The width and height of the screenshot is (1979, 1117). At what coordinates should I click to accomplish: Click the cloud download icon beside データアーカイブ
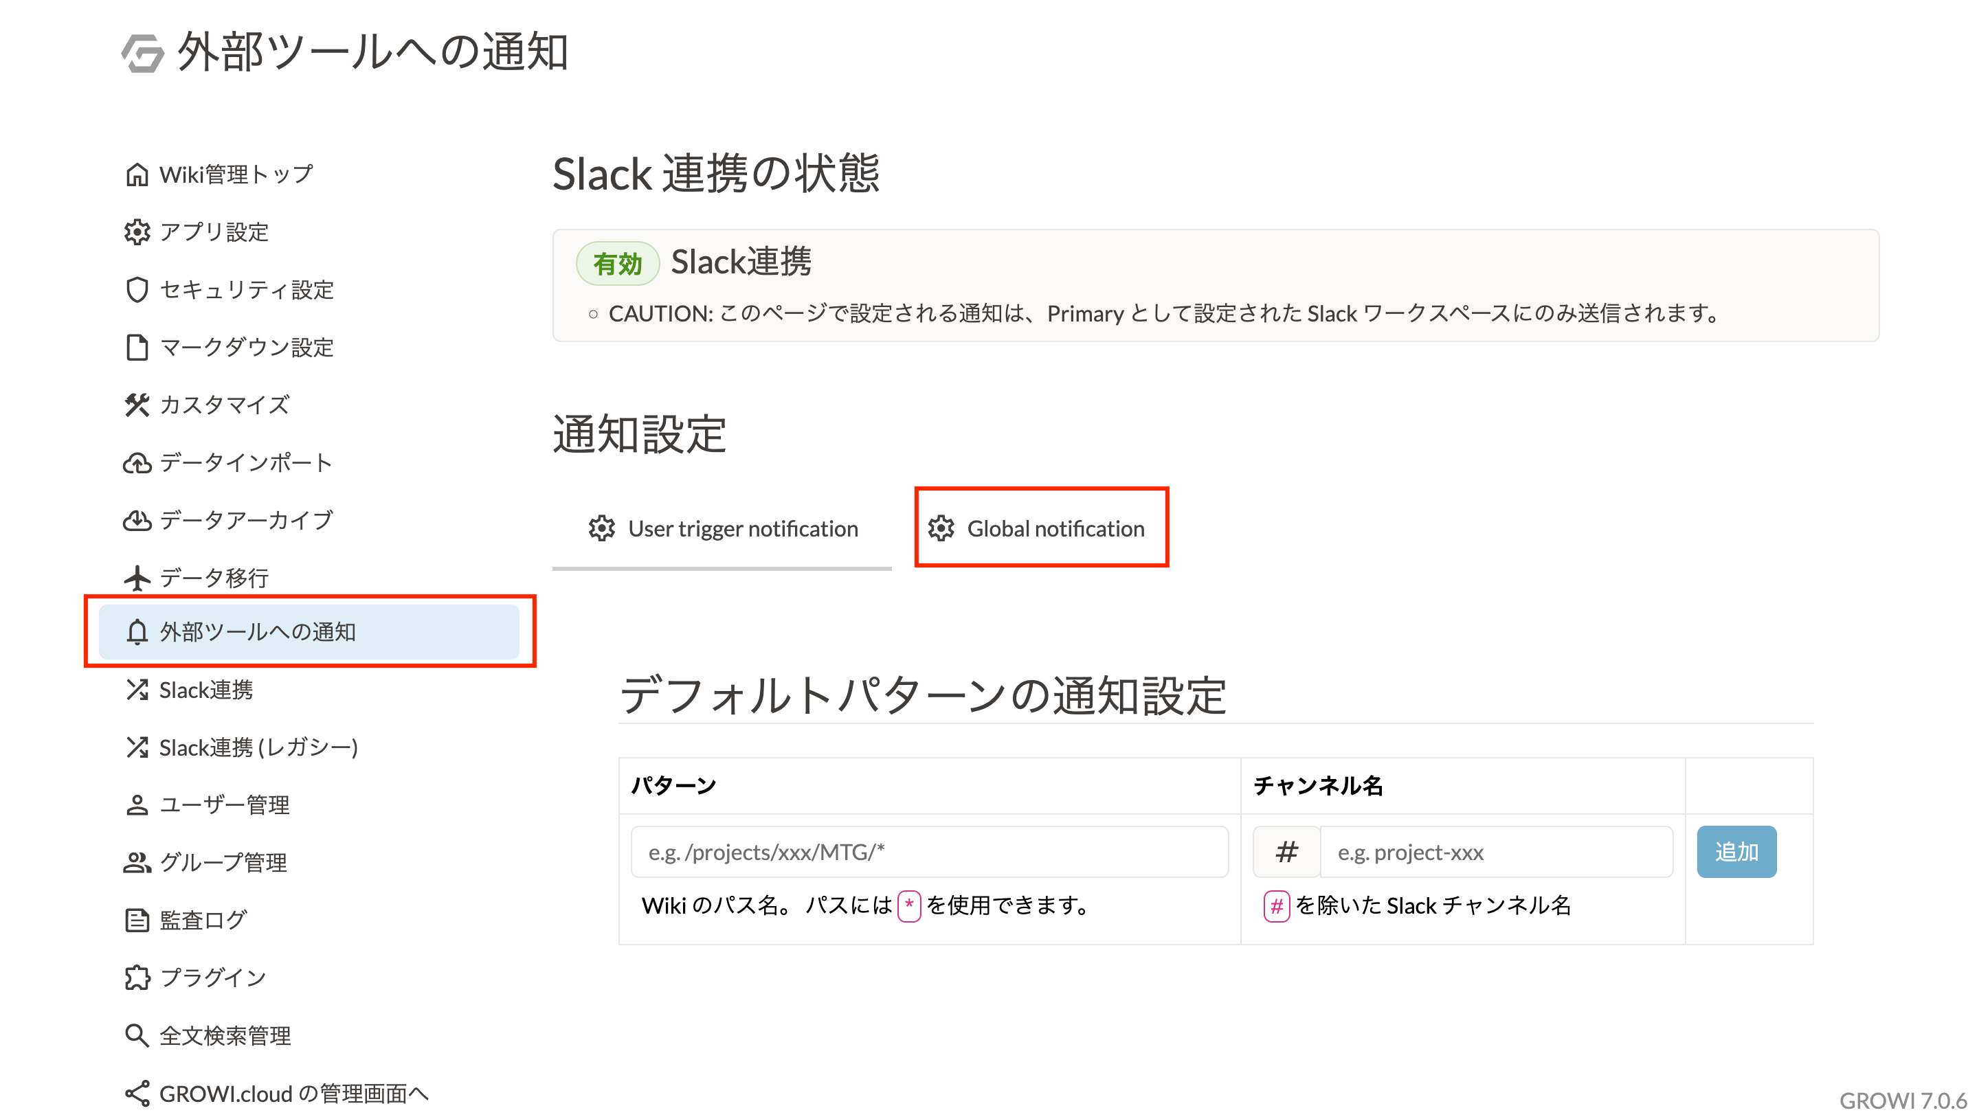click(137, 520)
